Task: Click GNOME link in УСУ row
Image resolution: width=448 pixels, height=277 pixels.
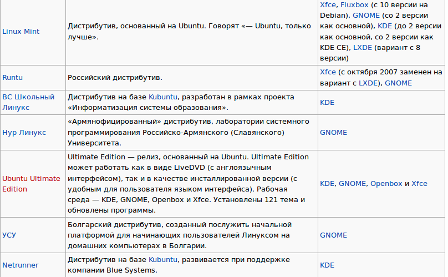Action: point(333,235)
